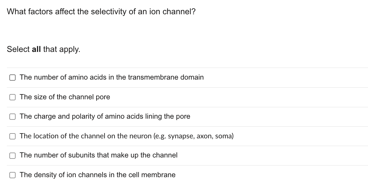Check the density of ion channels option
The image size is (368, 186).
click(12, 175)
